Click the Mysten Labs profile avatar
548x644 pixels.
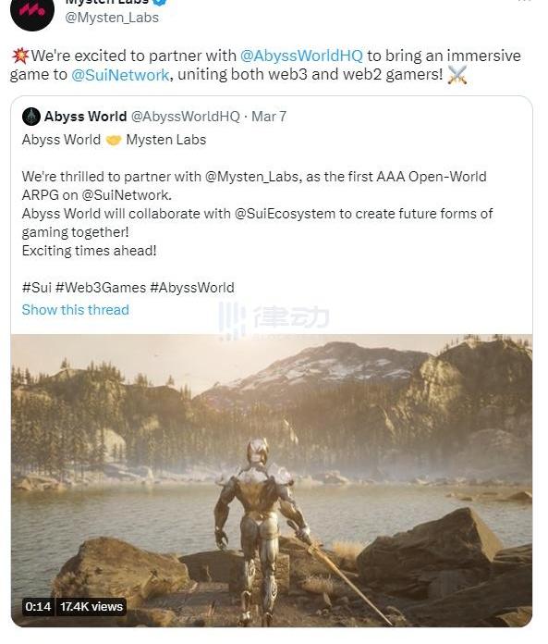32,11
